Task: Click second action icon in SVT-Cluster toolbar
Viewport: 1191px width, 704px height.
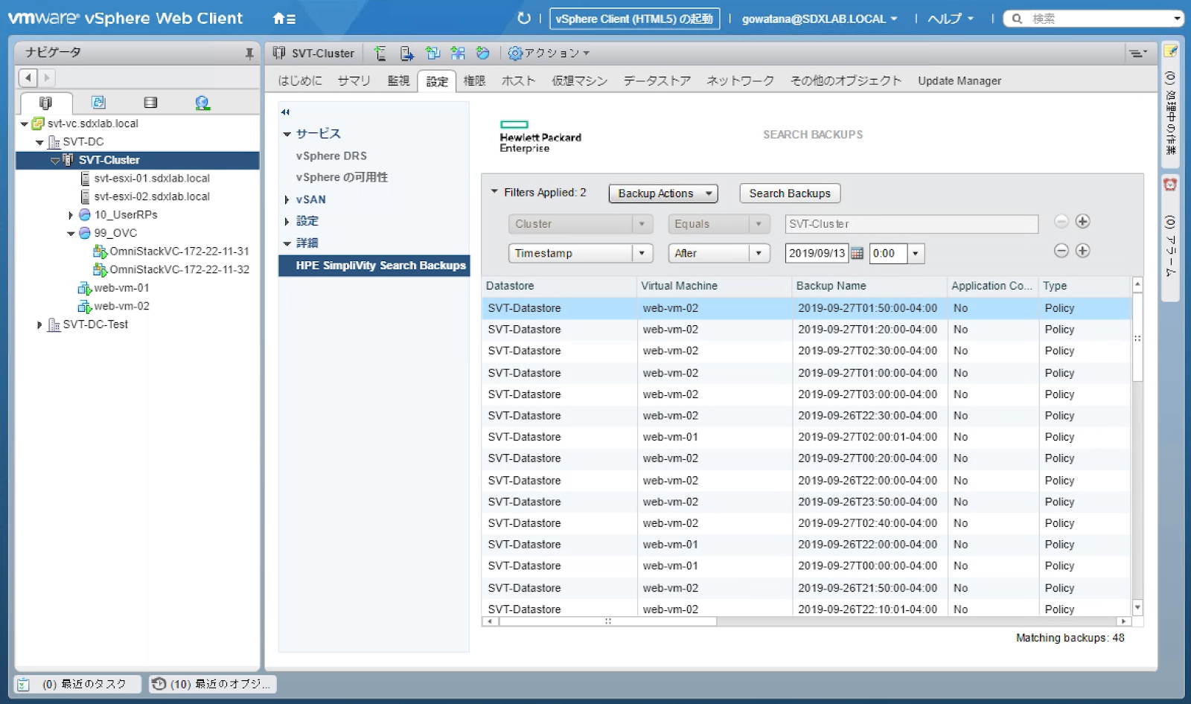Action: [406, 53]
